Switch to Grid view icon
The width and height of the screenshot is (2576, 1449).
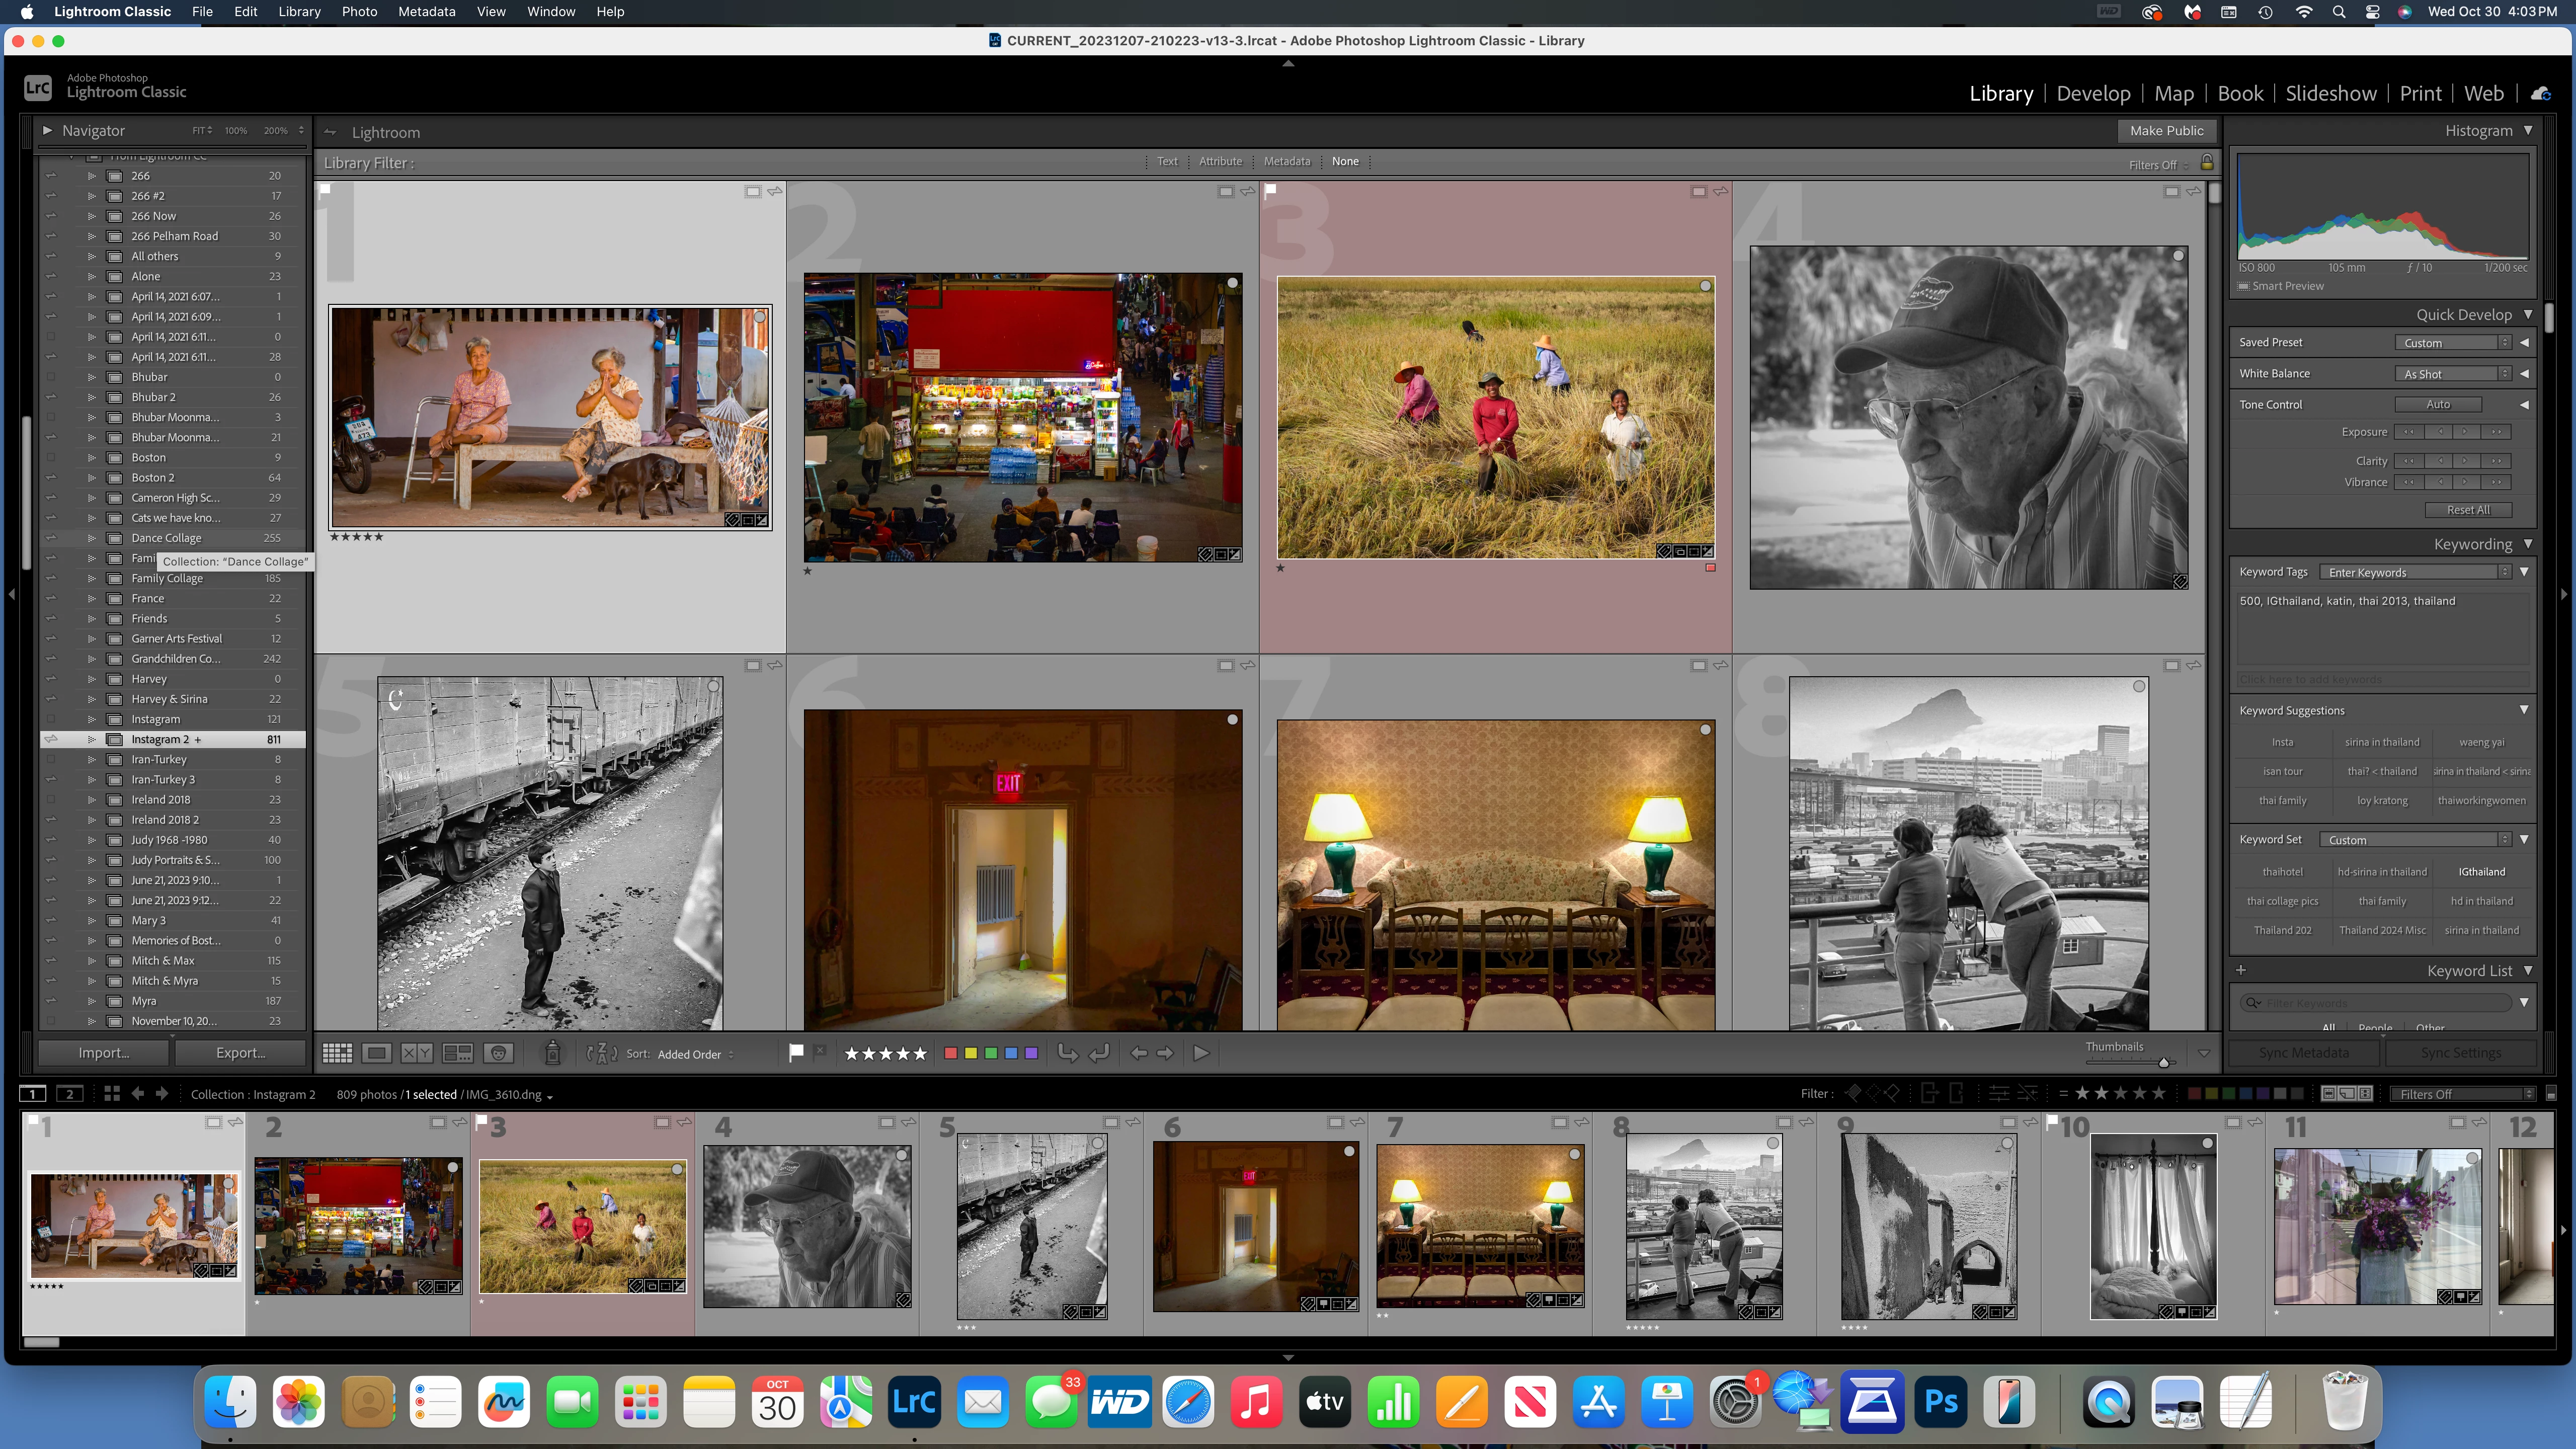(337, 1053)
